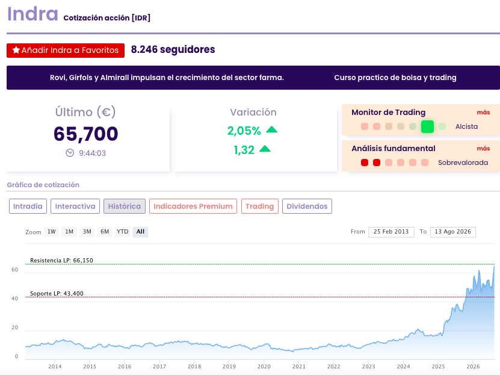
Task: Click the green up arrow beside 2,05%
Action: click(272, 129)
